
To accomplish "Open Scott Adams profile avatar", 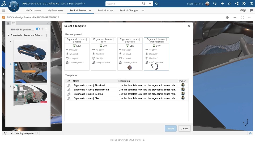I will pyautogui.click(x=207, y=3).
